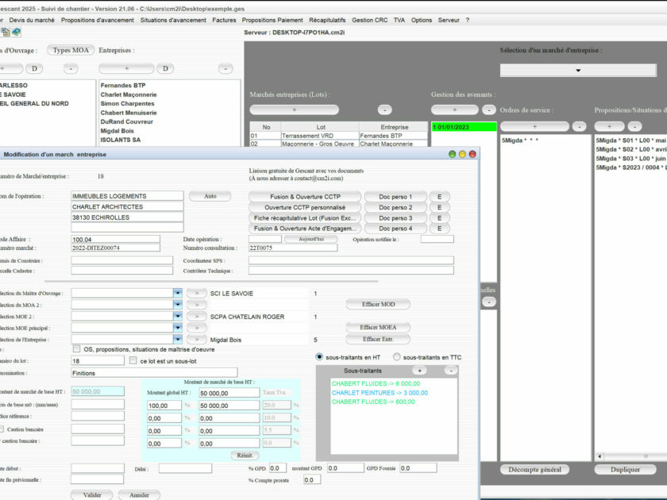Open the Entreprise selection dropdown in the dialog

tap(178, 340)
